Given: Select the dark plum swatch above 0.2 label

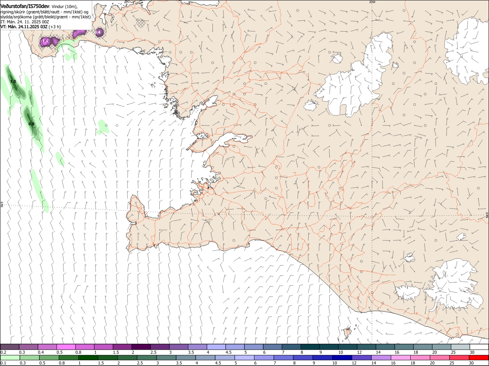Looking at the screenshot, I should [10, 347].
